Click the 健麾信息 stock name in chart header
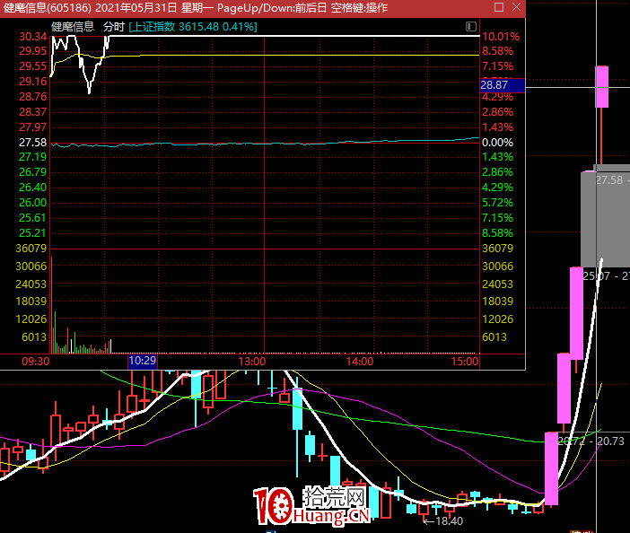The width and height of the screenshot is (630, 533). click(73, 27)
